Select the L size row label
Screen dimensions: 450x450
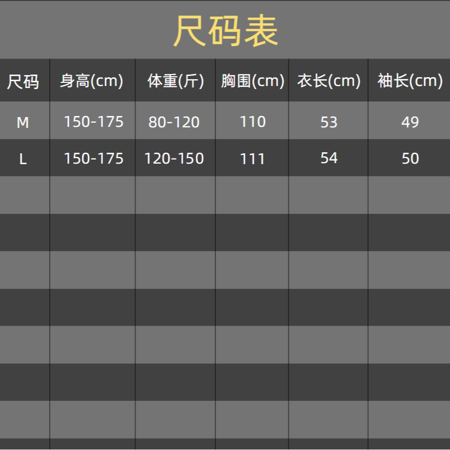pos(24,158)
